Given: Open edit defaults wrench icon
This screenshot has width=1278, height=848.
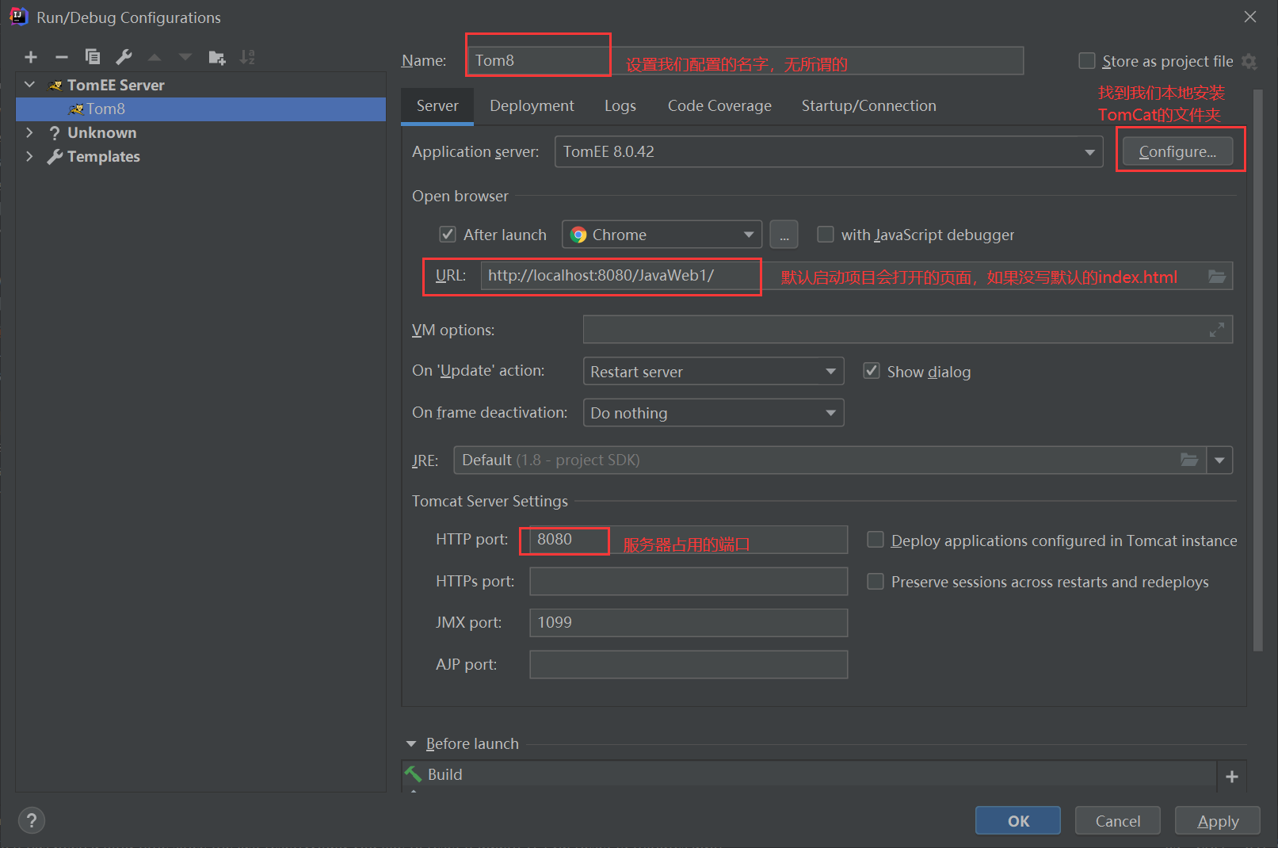Looking at the screenshot, I should pyautogui.click(x=124, y=57).
